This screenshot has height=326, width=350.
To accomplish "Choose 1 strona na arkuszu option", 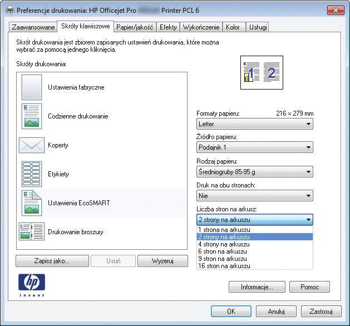I will pos(255,230).
